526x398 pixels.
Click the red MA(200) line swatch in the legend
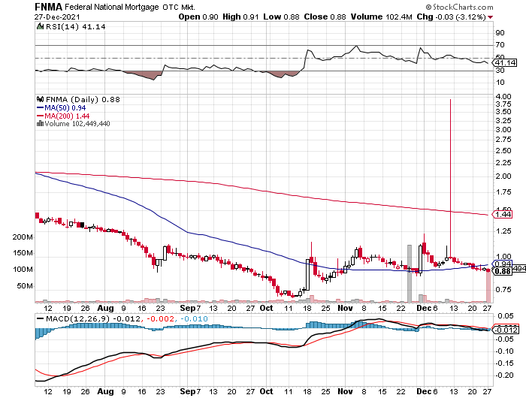point(40,116)
